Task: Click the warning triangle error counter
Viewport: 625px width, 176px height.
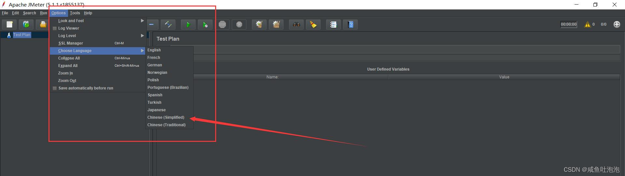Action: tap(588, 24)
